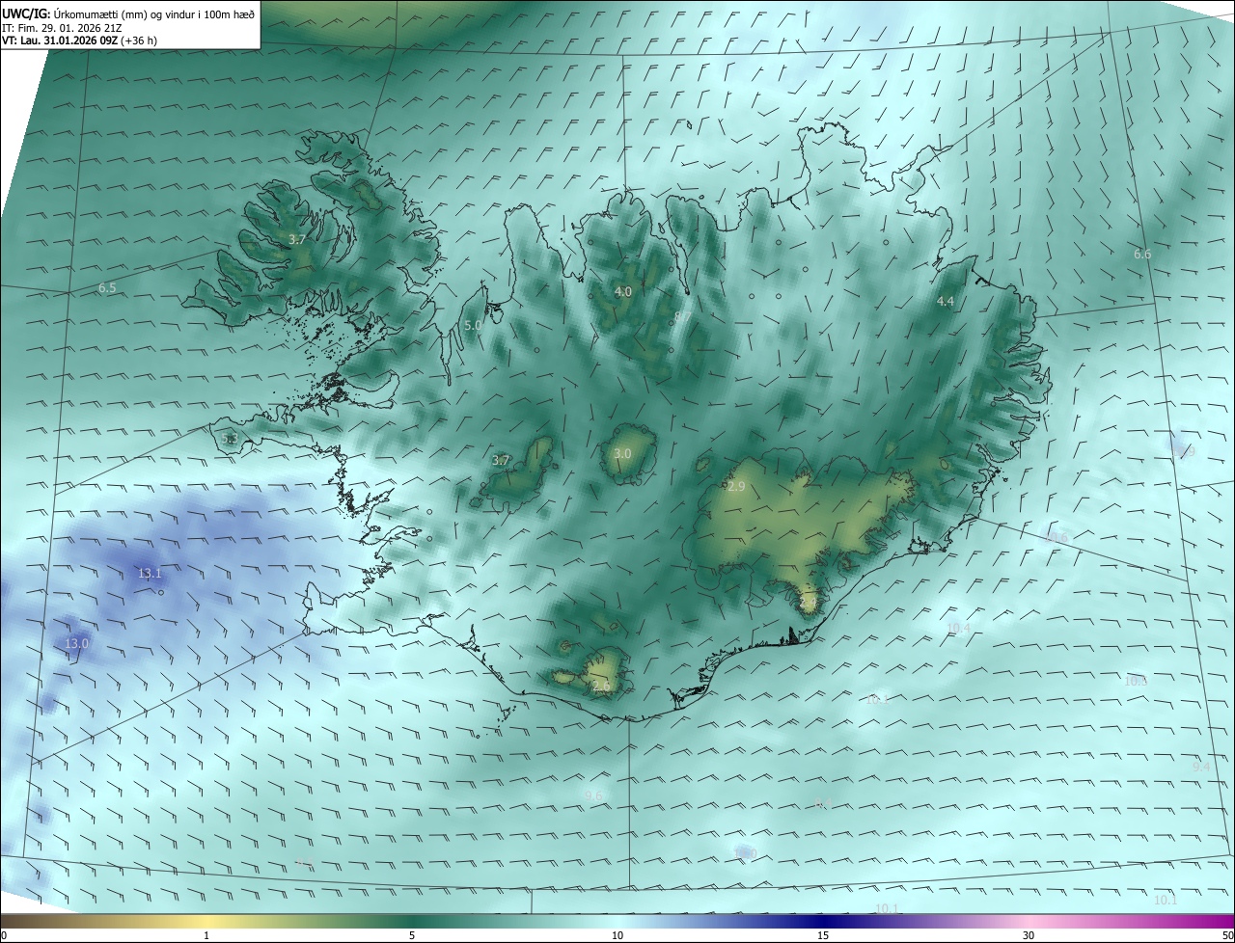The width and height of the screenshot is (1235, 943).
Task: Click the 9.6 value south of Iceland
Action: (x=594, y=795)
